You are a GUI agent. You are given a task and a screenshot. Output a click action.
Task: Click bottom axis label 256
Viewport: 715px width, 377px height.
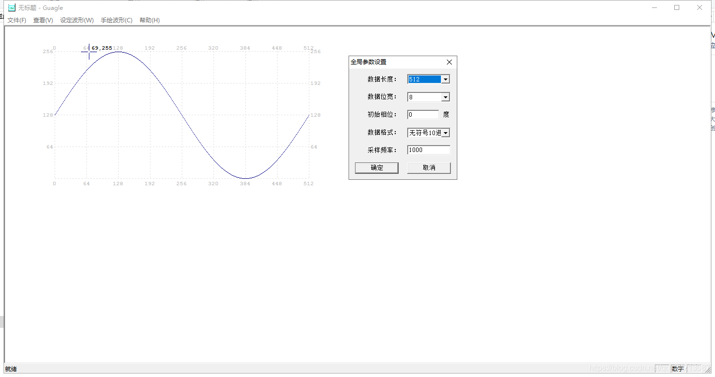tap(182, 184)
